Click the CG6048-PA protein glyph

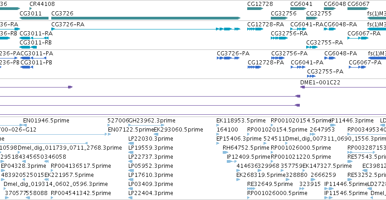(x=330, y=58)
